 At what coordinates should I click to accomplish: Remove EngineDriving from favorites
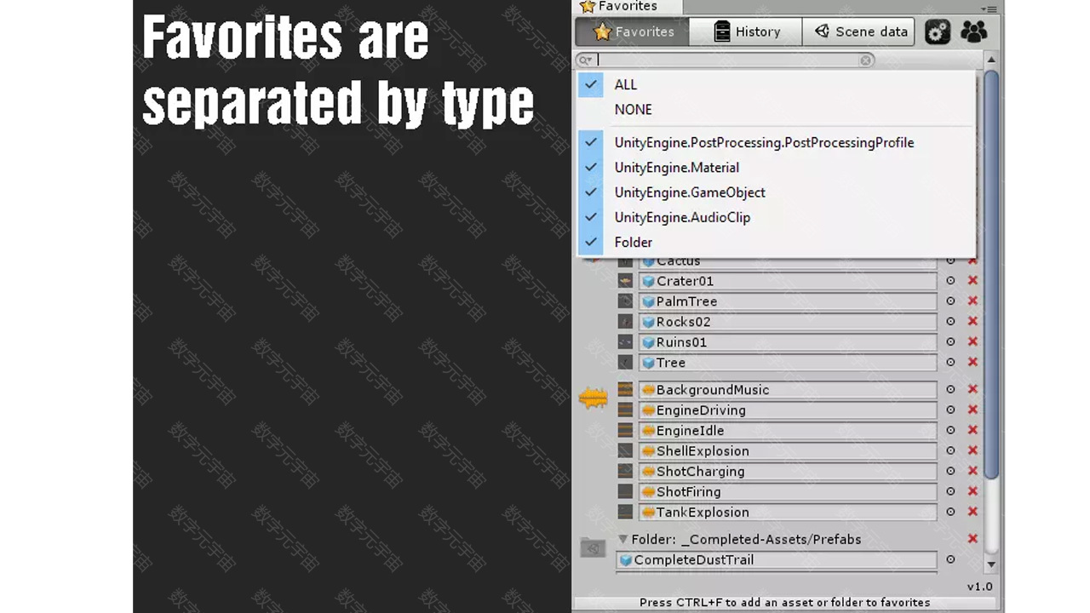click(x=972, y=410)
